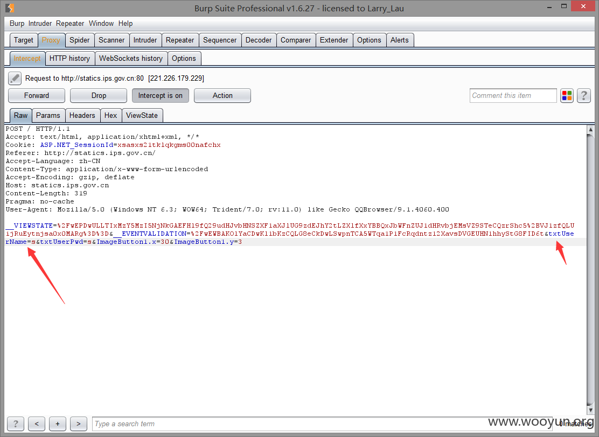The width and height of the screenshot is (599, 437).
Task: Open the ViewState view tab
Action: [142, 115]
